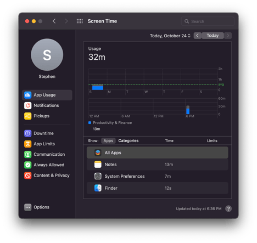
Task: Close the Screen Time window
Action: click(27, 21)
